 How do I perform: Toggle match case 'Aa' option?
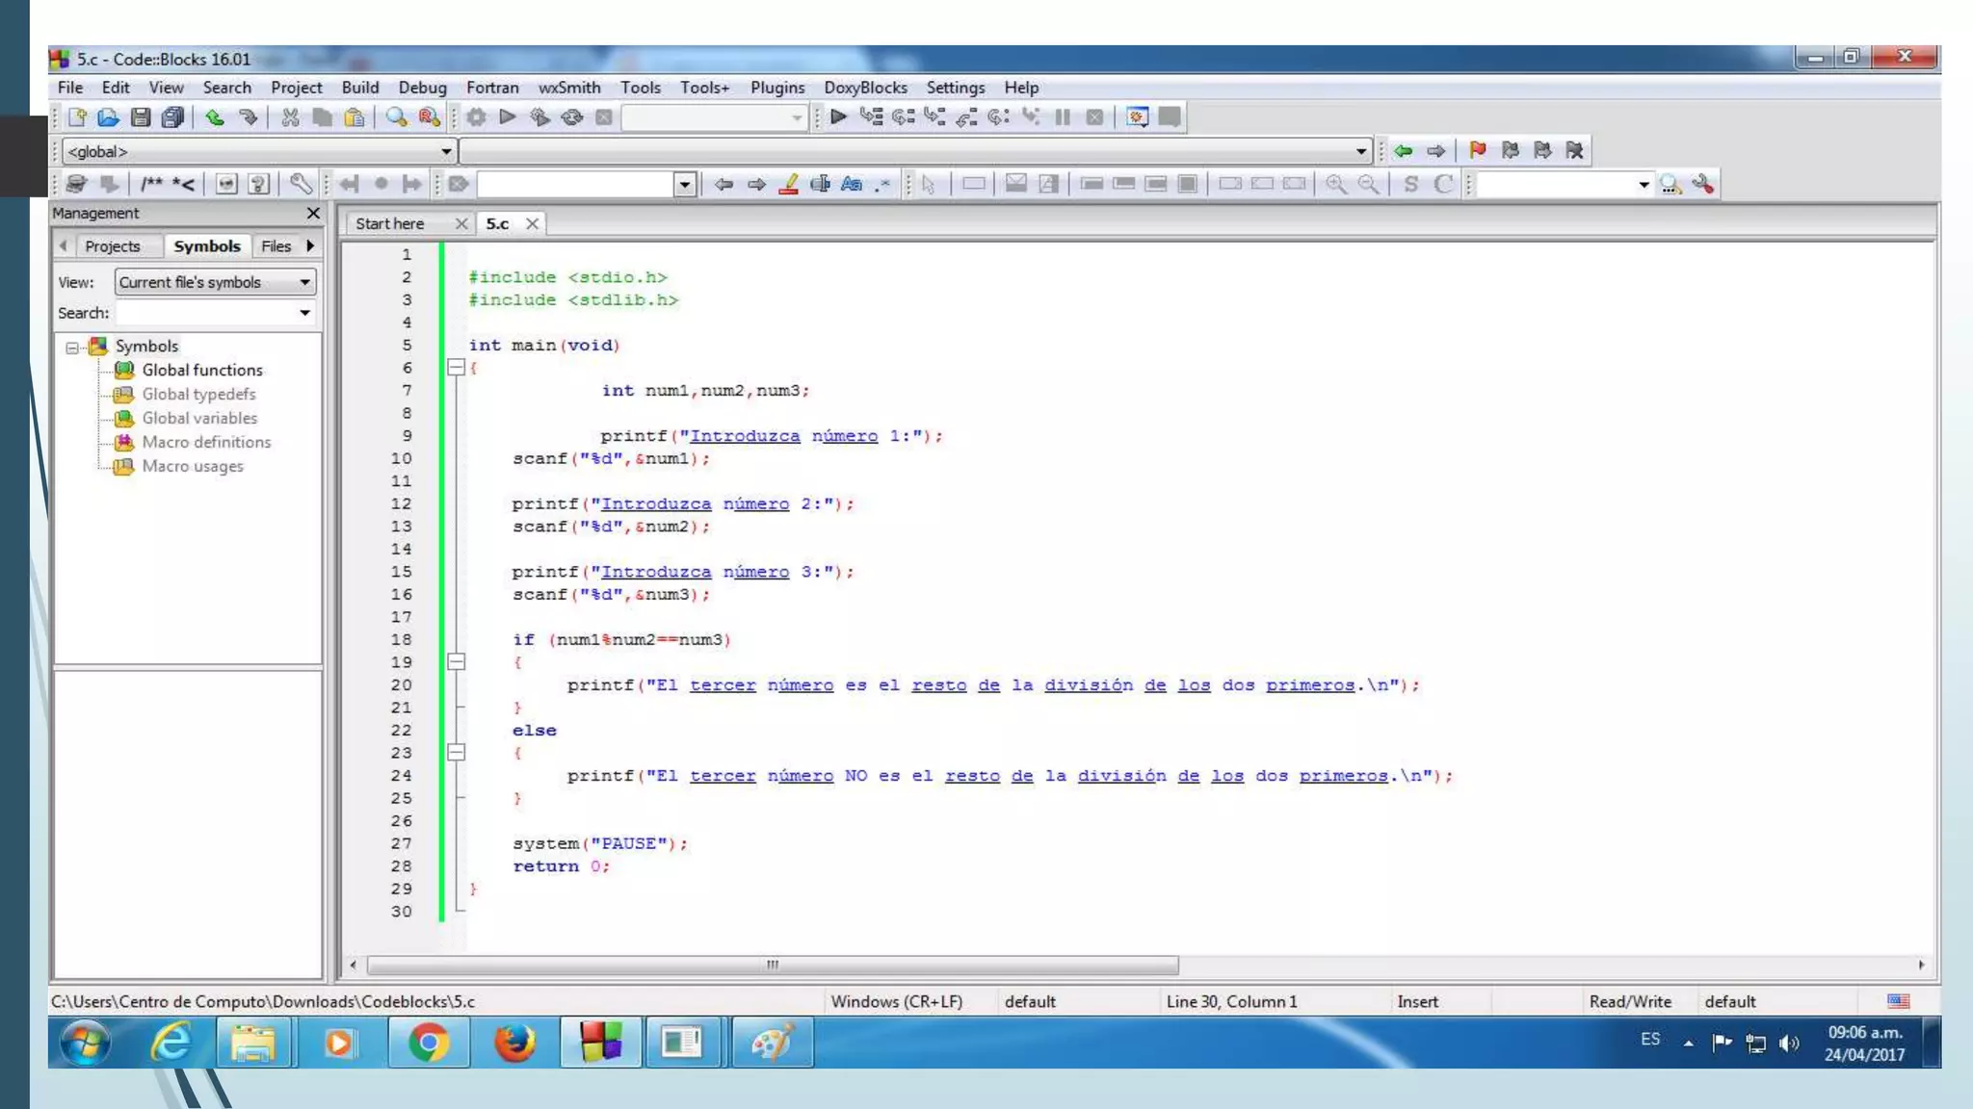pos(851,184)
